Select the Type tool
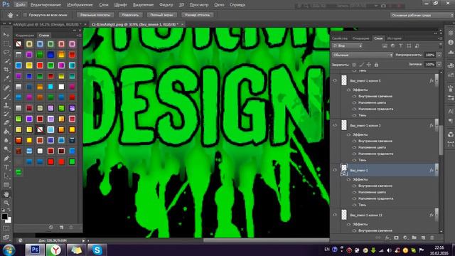The height and width of the screenshot is (256, 455). point(6,168)
